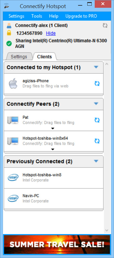114x258 pixels.
Task: Click the refresh icon for agiziss-iPhone
Action: point(97,84)
